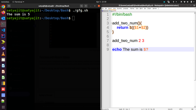Click the Notepad++ vertical scrollbar

(195, 47)
